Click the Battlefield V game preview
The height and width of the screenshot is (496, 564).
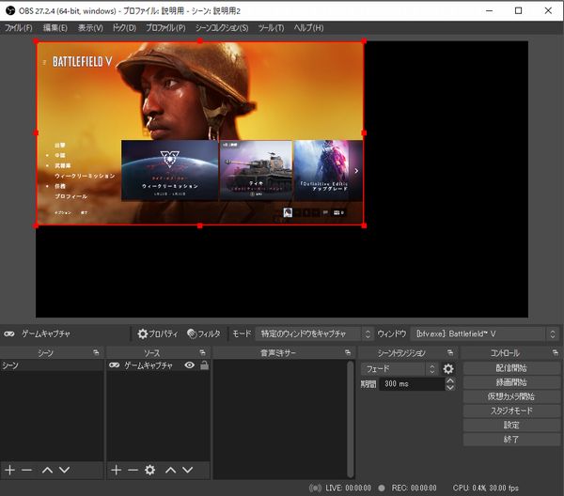pyautogui.click(x=200, y=133)
